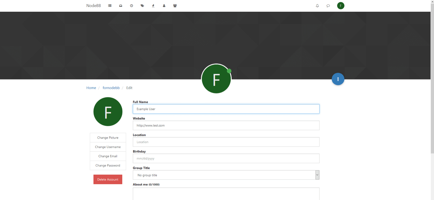Open the fornodebb breadcrumb link
This screenshot has height=200, width=434.
[x=111, y=88]
